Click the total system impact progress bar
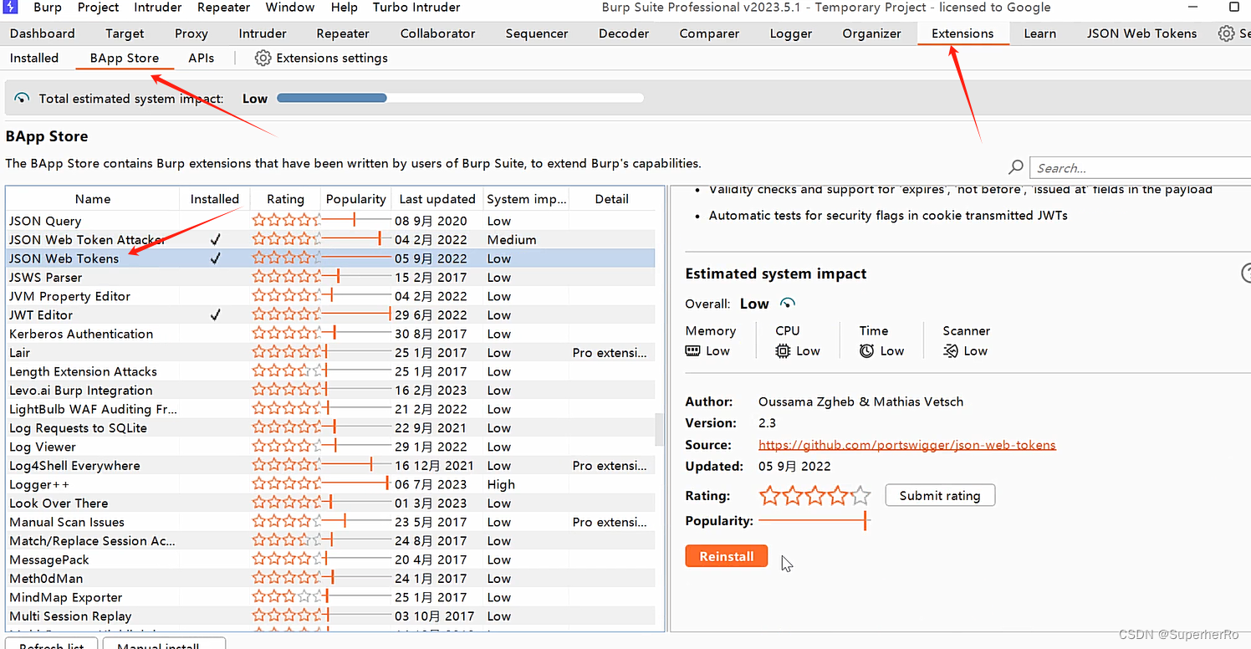The image size is (1251, 649). [x=460, y=98]
